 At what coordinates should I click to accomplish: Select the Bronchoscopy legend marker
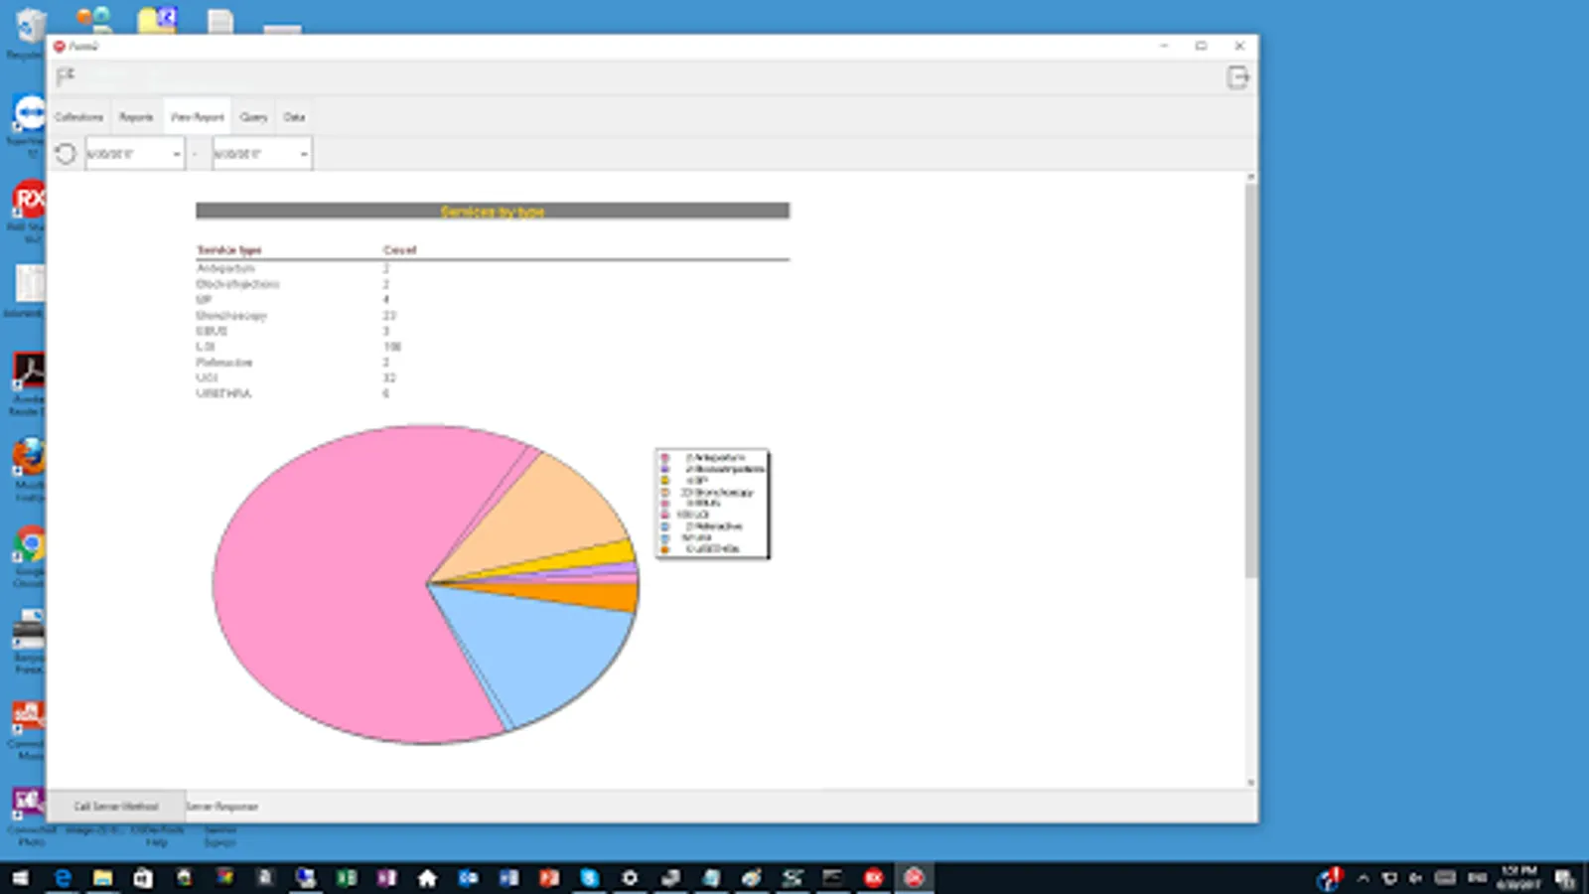(662, 491)
